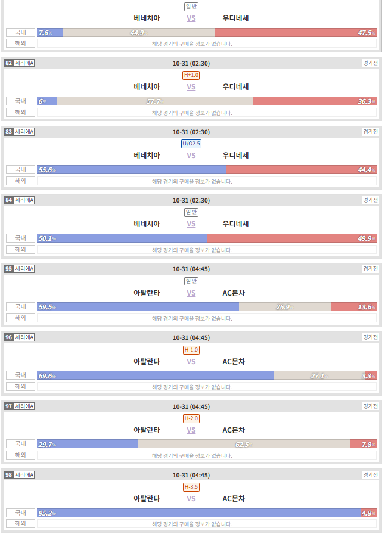
Task: Click the 일반 badge in match 84
Action: coord(191,212)
